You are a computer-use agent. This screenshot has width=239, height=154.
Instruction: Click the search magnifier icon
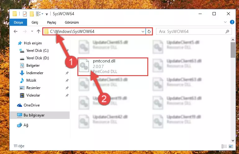227,32
